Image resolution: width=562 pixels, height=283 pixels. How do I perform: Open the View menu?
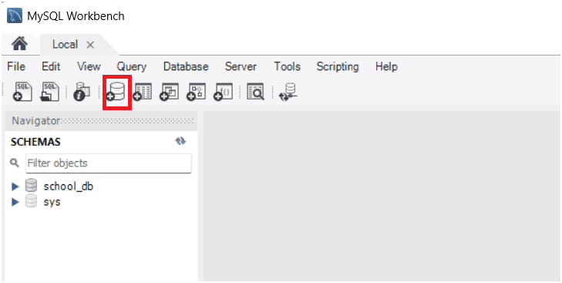[89, 67]
